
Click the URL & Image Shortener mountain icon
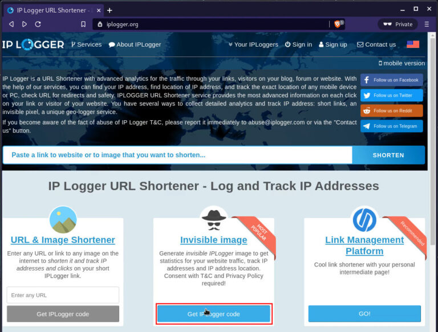point(63,219)
